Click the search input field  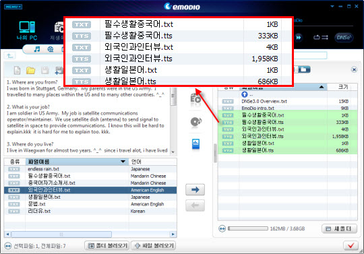click(310, 55)
